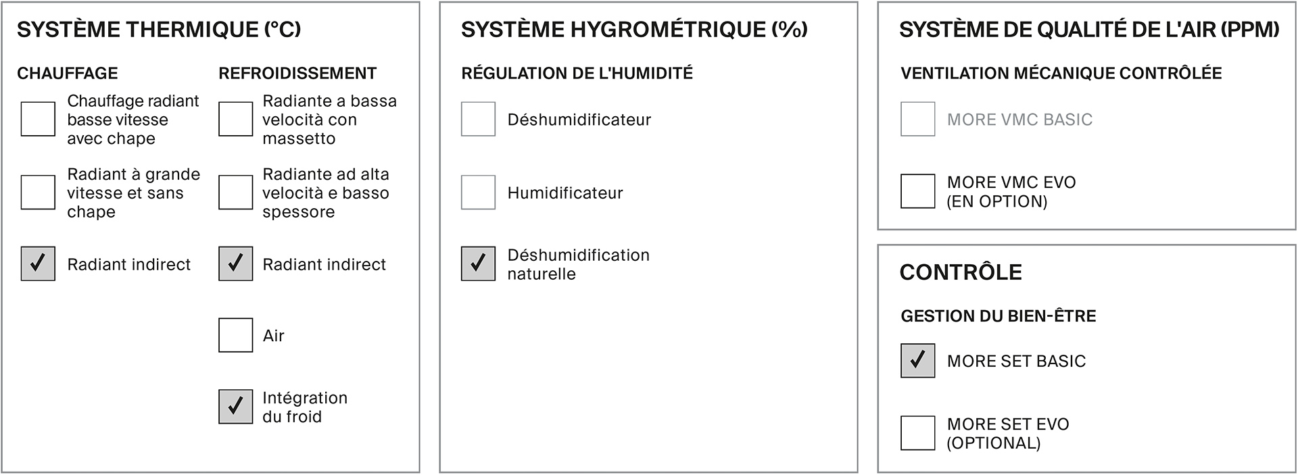Click the Air label text
Image resolution: width=1298 pixels, height=475 pixels.
[x=273, y=336]
